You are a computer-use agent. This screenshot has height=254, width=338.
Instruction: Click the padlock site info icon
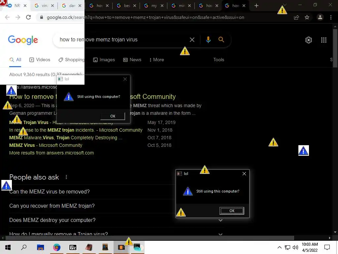pos(42,17)
